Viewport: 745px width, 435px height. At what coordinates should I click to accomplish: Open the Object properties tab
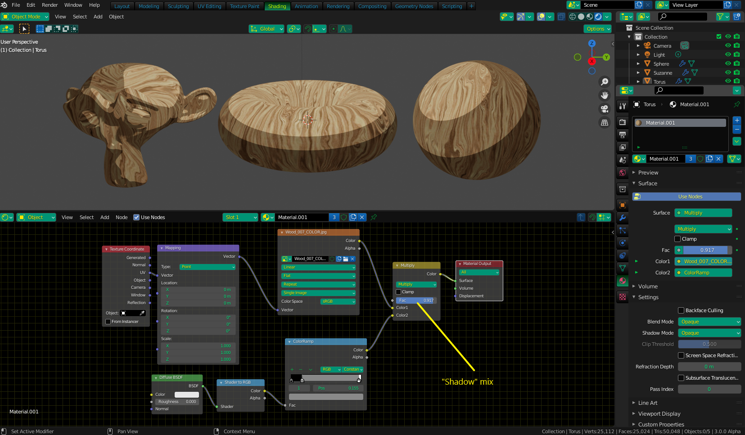click(x=623, y=205)
